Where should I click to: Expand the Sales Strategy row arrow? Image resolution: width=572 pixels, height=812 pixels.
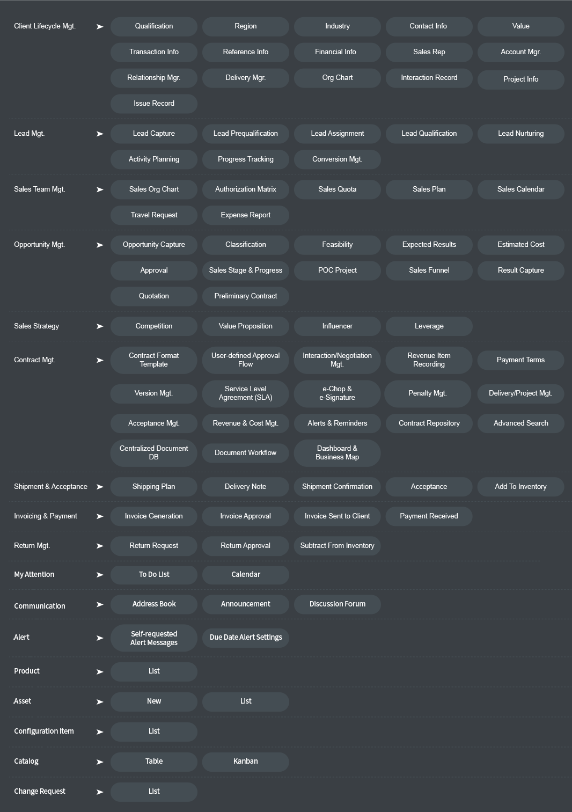pyautogui.click(x=100, y=326)
